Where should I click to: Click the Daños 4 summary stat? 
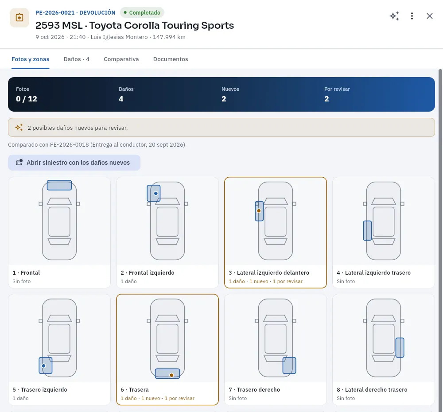point(126,95)
